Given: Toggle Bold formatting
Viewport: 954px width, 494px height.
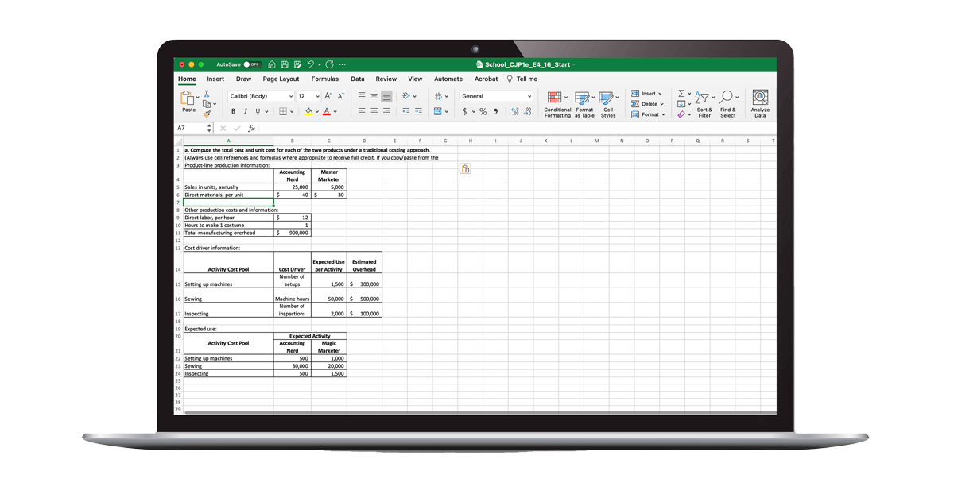Looking at the screenshot, I should coord(234,112).
